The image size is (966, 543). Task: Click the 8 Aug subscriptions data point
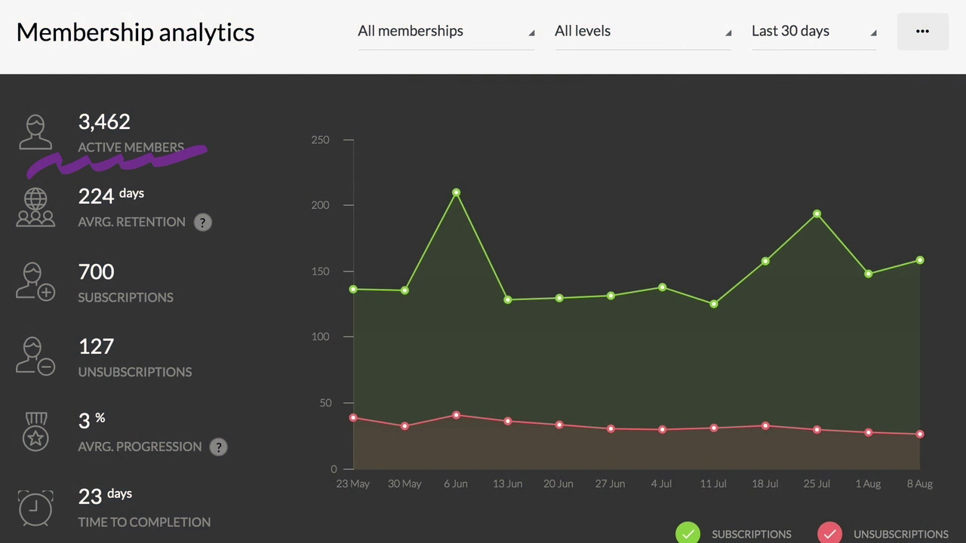pos(920,260)
